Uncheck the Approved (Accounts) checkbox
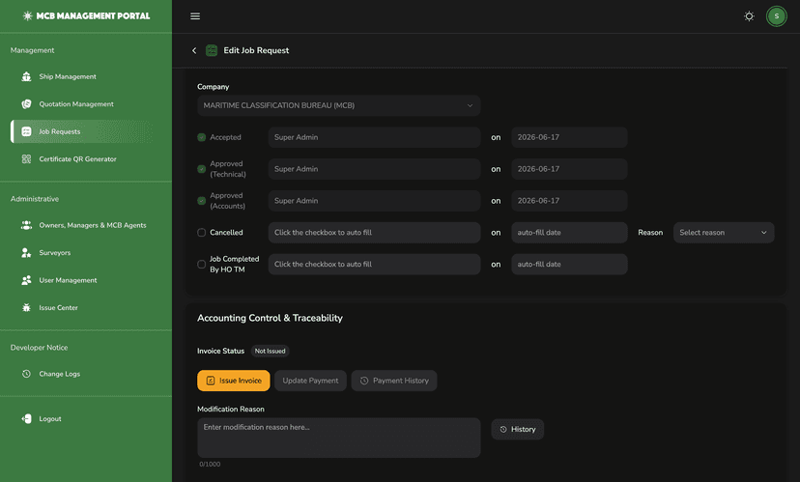 (202, 201)
